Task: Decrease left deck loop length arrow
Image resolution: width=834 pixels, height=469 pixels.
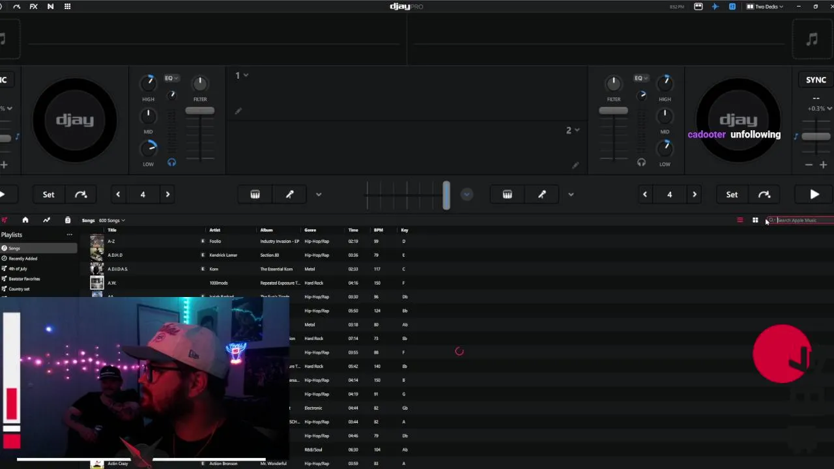Action: 118,194
